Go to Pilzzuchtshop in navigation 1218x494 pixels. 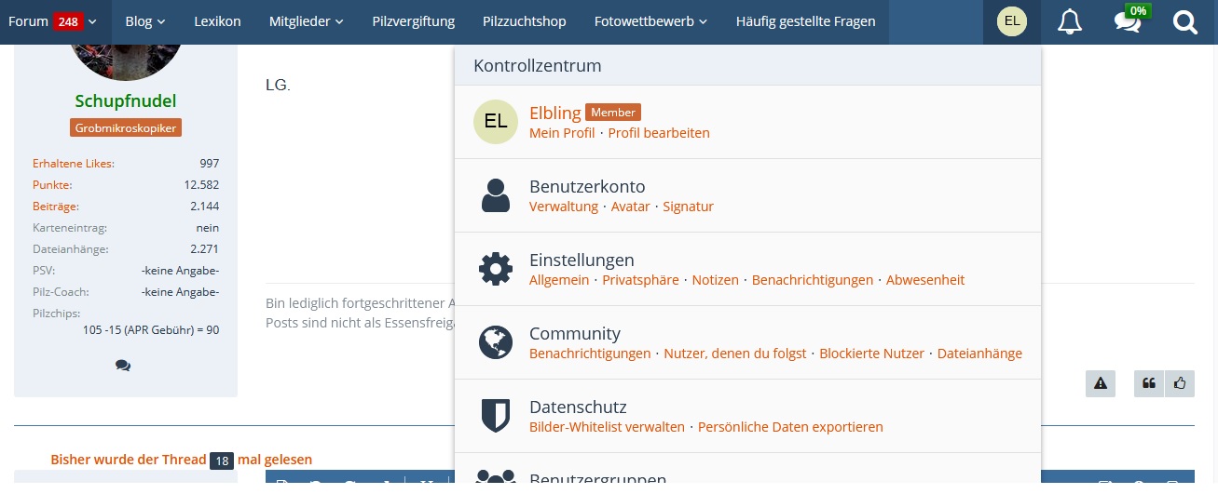pyautogui.click(x=524, y=21)
